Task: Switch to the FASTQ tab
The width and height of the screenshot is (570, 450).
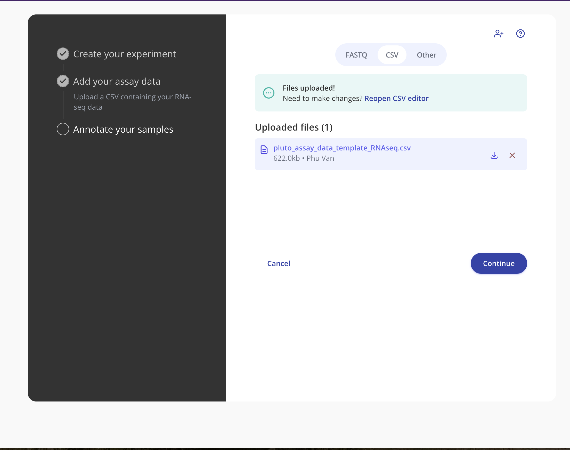Action: pyautogui.click(x=356, y=55)
